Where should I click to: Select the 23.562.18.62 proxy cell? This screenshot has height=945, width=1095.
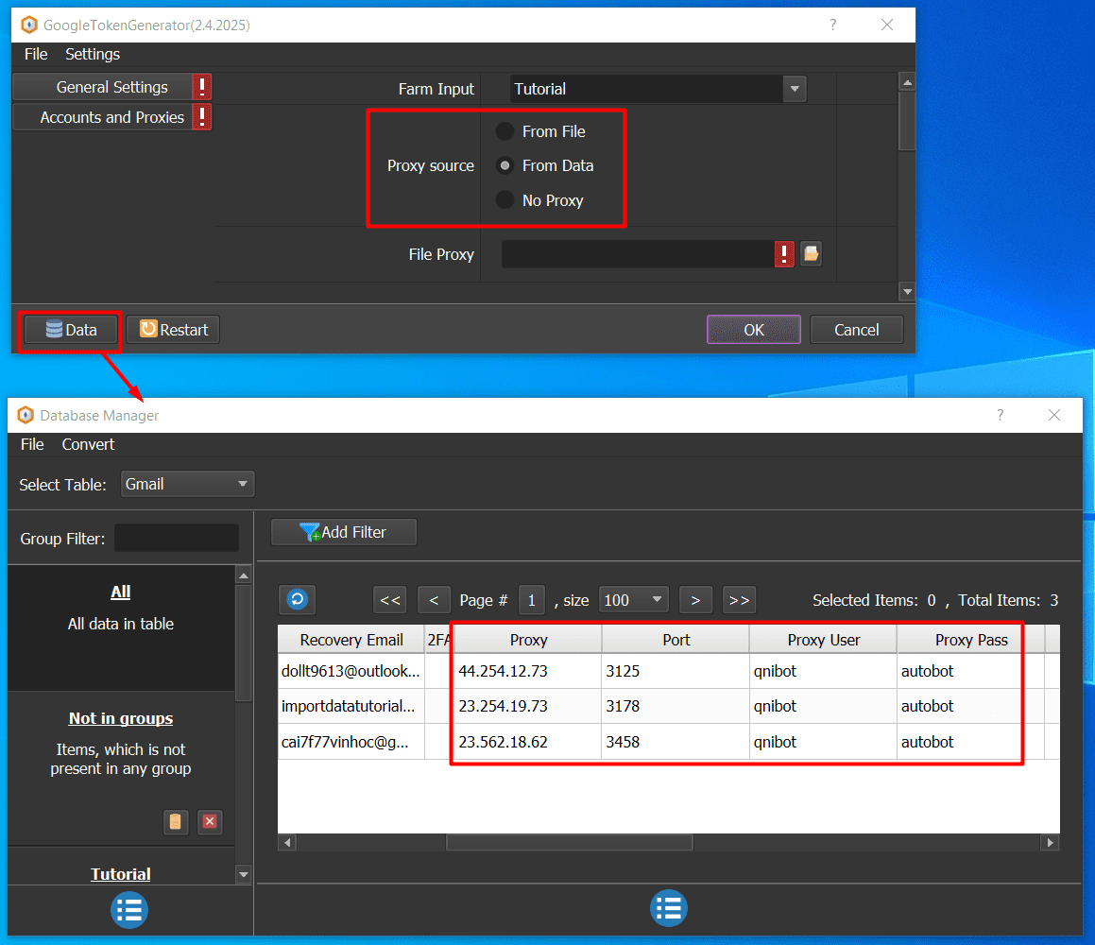(x=528, y=742)
